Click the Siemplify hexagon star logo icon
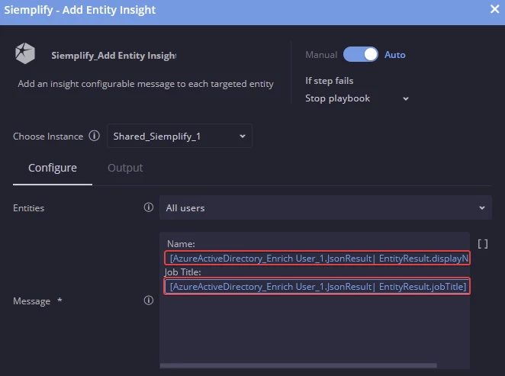The height and width of the screenshot is (376, 505). click(x=25, y=53)
